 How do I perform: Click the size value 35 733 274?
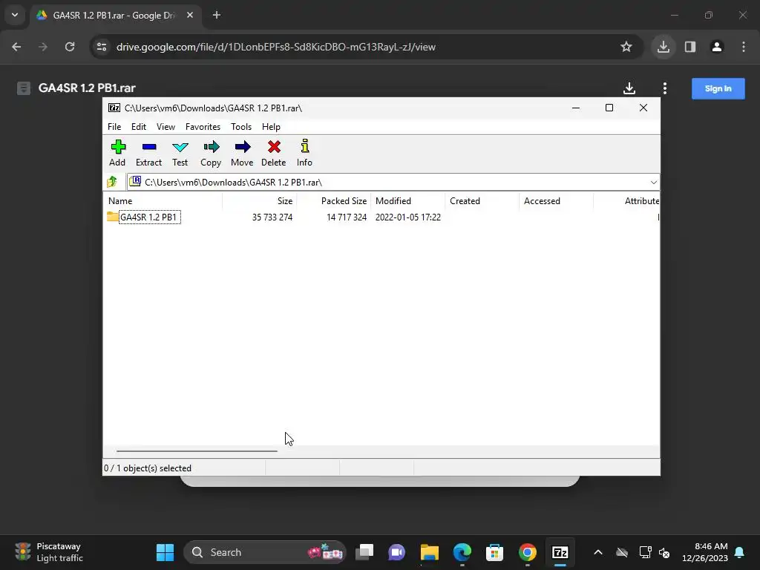pos(272,217)
